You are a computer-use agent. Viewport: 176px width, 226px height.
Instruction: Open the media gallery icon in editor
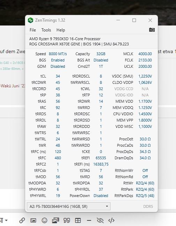tap(55, 220)
